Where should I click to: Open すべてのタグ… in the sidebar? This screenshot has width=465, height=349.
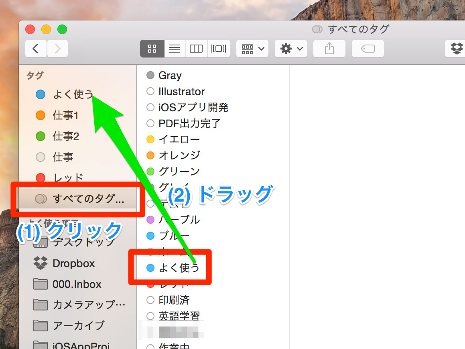(x=78, y=198)
